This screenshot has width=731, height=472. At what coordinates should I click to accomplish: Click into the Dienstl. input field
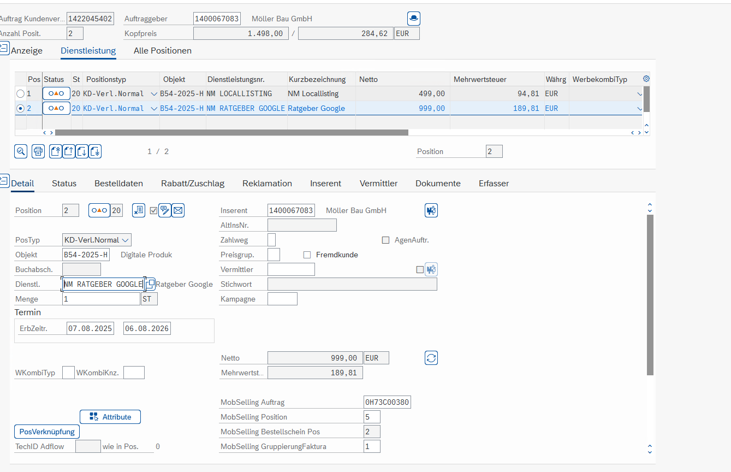(x=103, y=284)
